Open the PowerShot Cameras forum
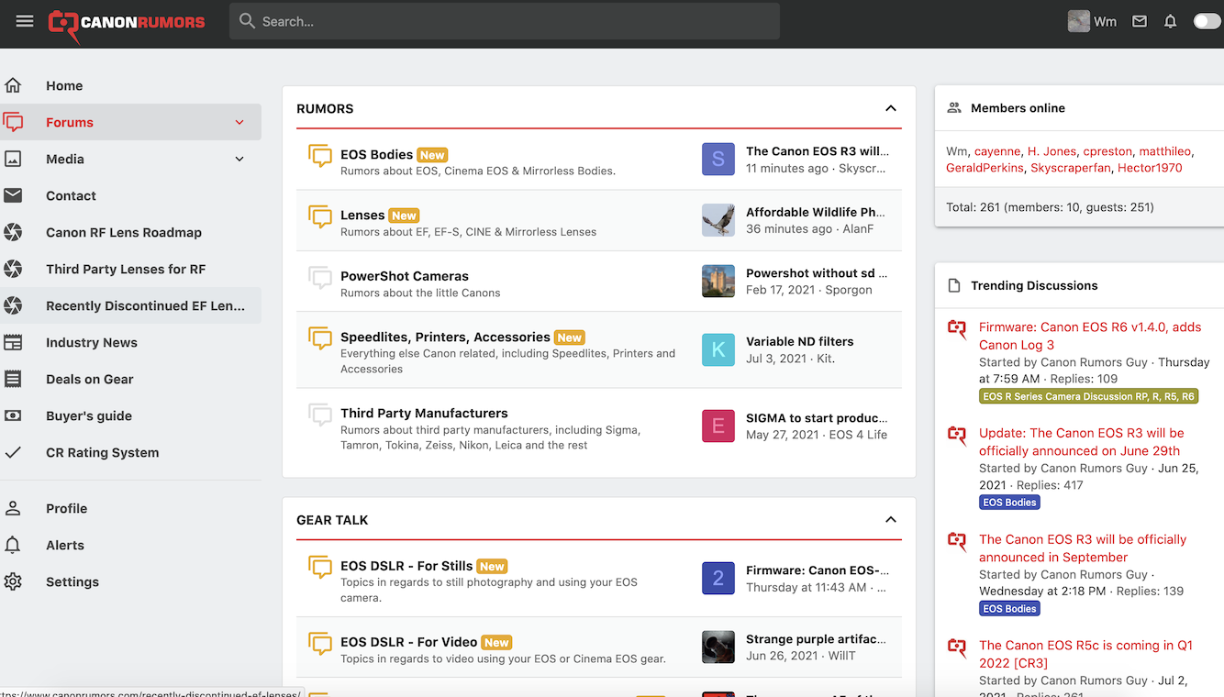Screen dimensions: 1224x697 point(405,276)
